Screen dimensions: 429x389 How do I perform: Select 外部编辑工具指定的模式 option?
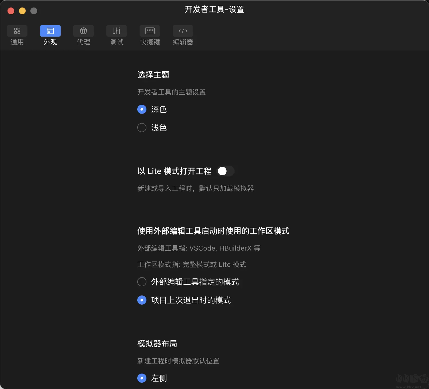[142, 282]
